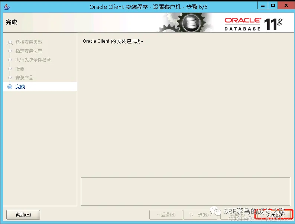Click the Oracle Database 11g logo

click(253, 24)
